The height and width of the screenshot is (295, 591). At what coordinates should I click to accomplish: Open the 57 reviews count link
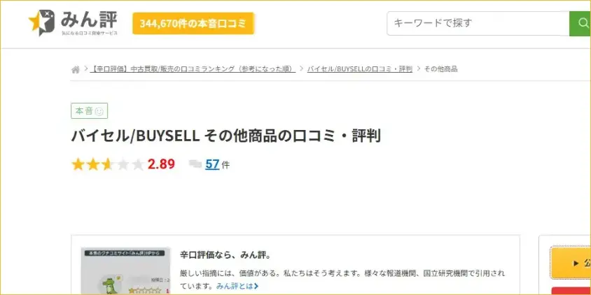pos(212,164)
